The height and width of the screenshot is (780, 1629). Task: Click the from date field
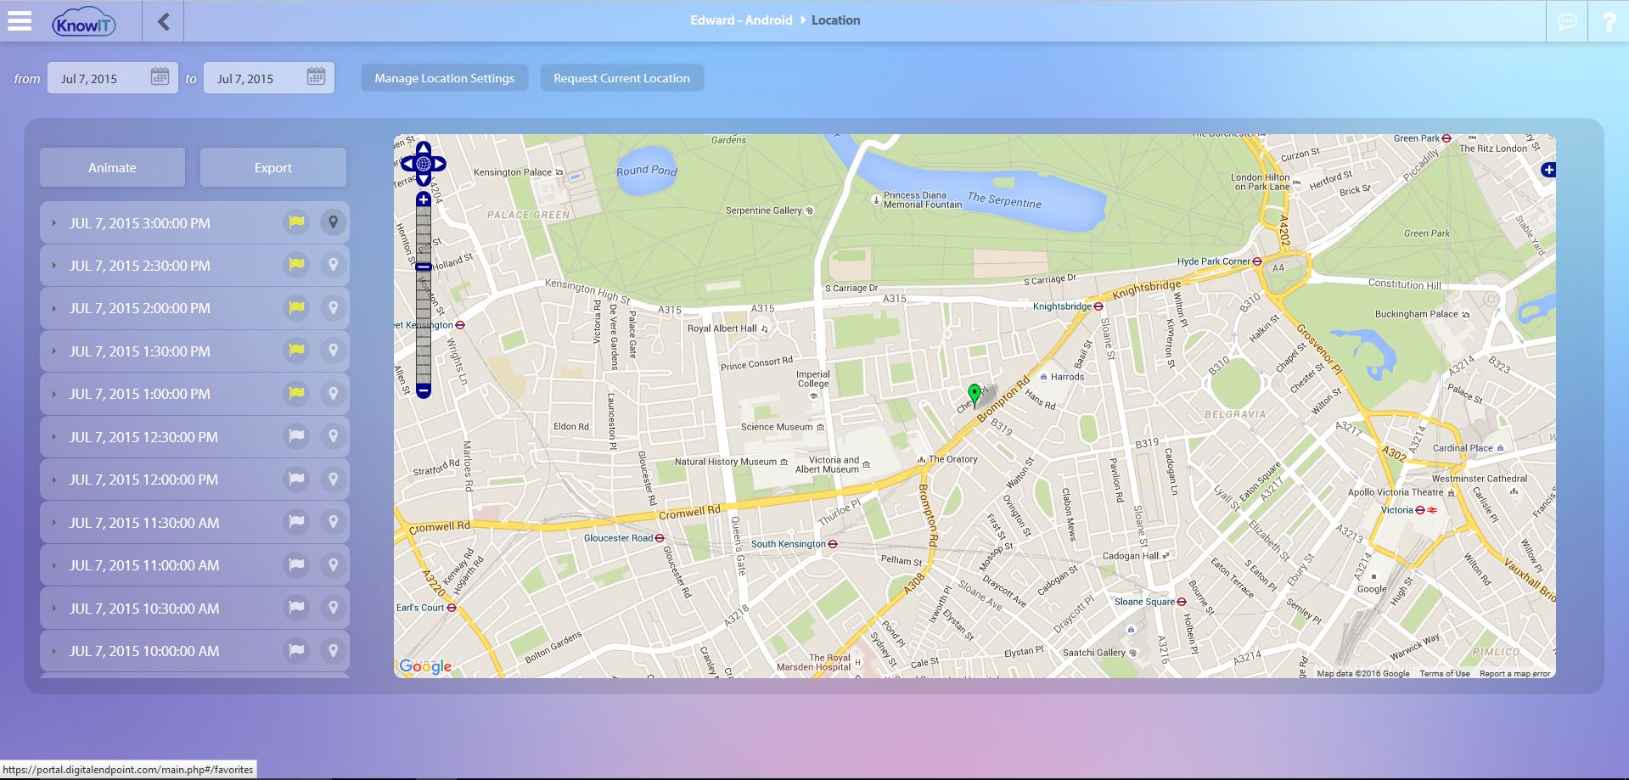tap(113, 78)
